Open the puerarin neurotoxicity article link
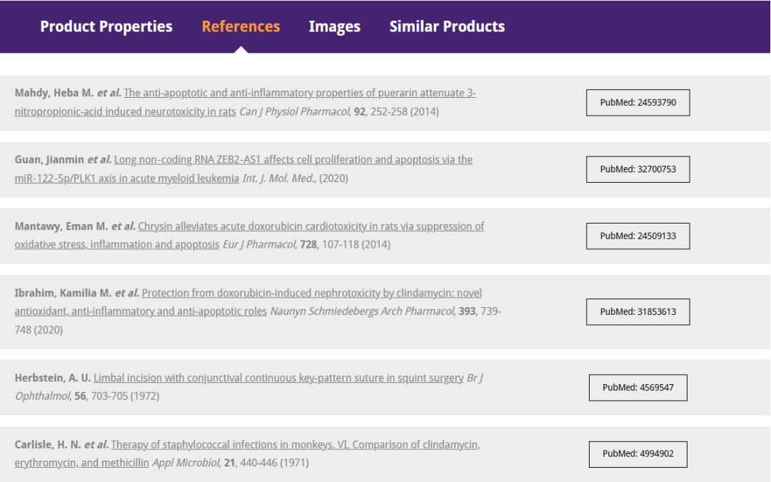This screenshot has width=771, height=482. [300, 94]
